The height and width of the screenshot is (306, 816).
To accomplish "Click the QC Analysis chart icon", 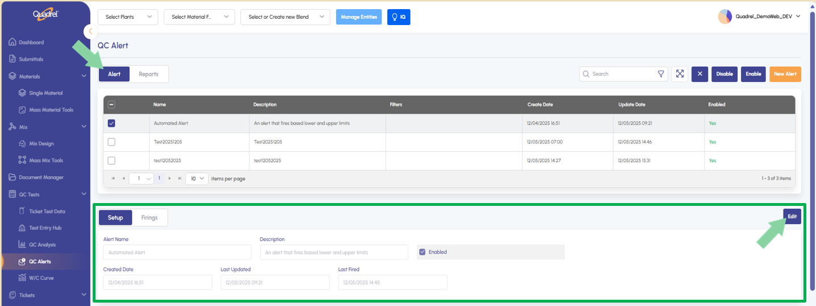I will tap(22, 245).
